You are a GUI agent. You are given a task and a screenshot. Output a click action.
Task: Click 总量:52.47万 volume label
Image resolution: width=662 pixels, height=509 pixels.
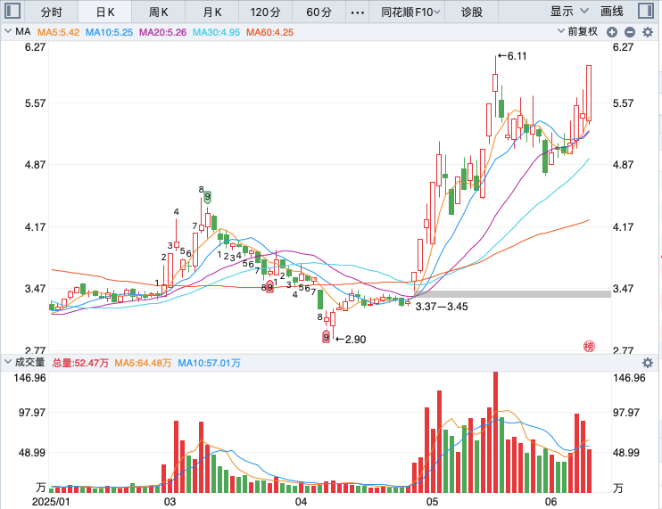(x=80, y=363)
